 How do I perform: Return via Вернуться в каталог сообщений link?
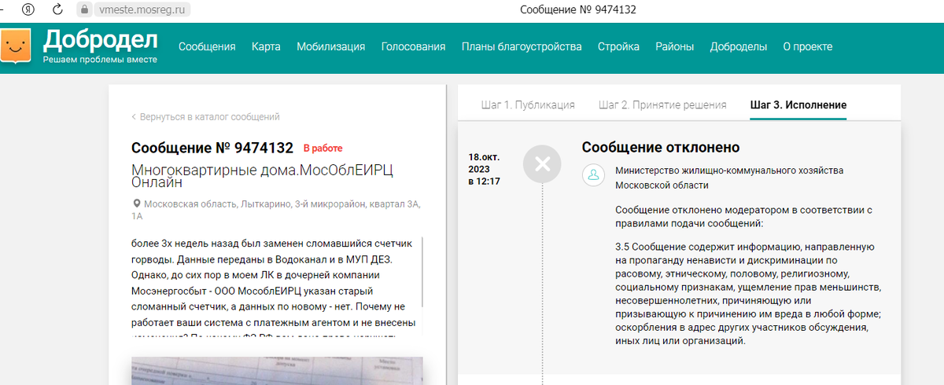[x=206, y=117]
